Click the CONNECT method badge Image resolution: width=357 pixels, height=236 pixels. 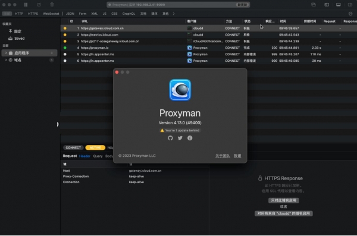click(73, 147)
